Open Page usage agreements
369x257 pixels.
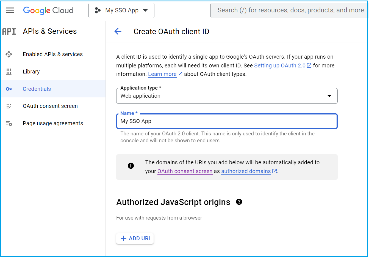click(x=53, y=123)
